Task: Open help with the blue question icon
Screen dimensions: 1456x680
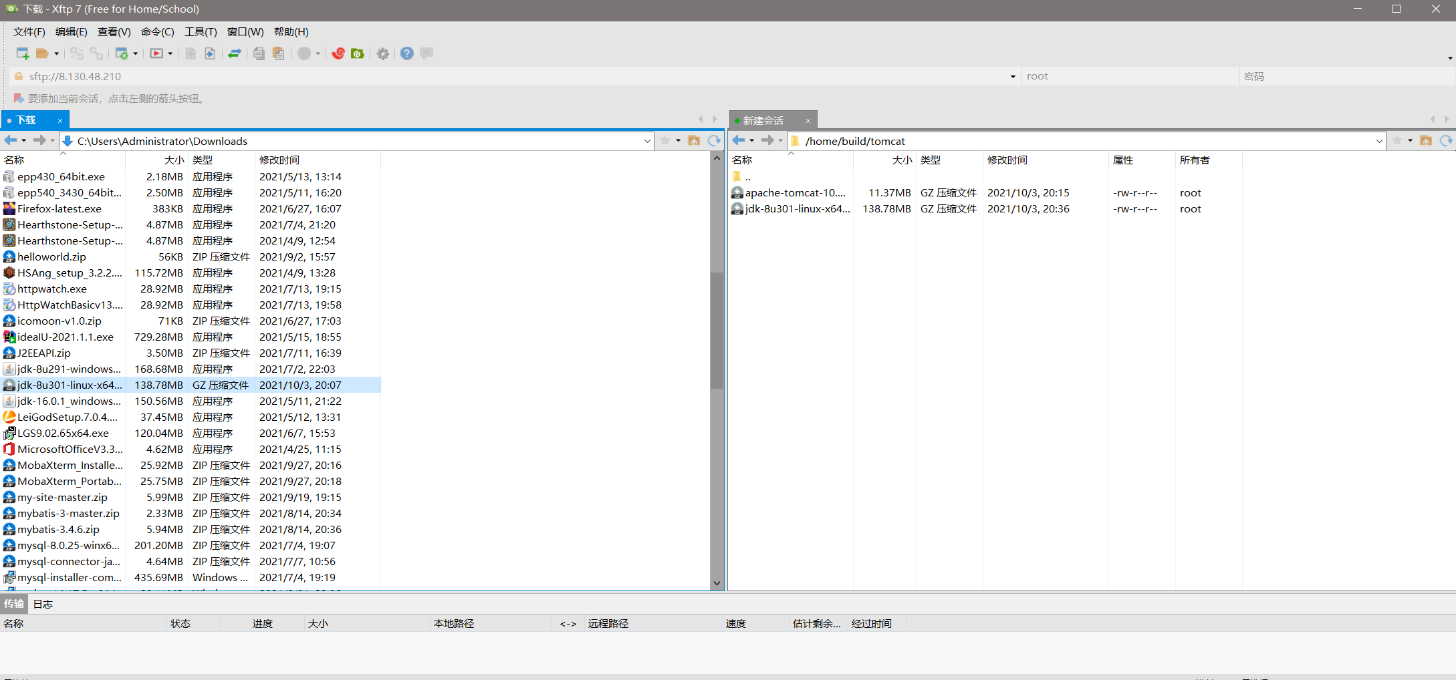Action: tap(407, 53)
